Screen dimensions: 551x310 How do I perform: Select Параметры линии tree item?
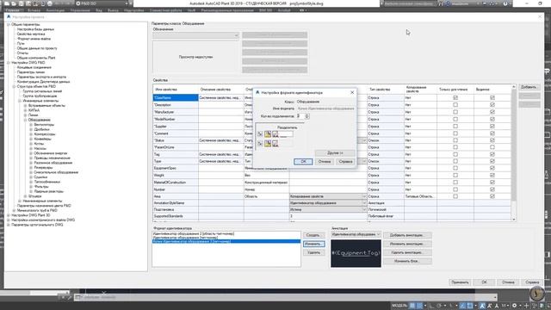pyautogui.click(x=31, y=72)
